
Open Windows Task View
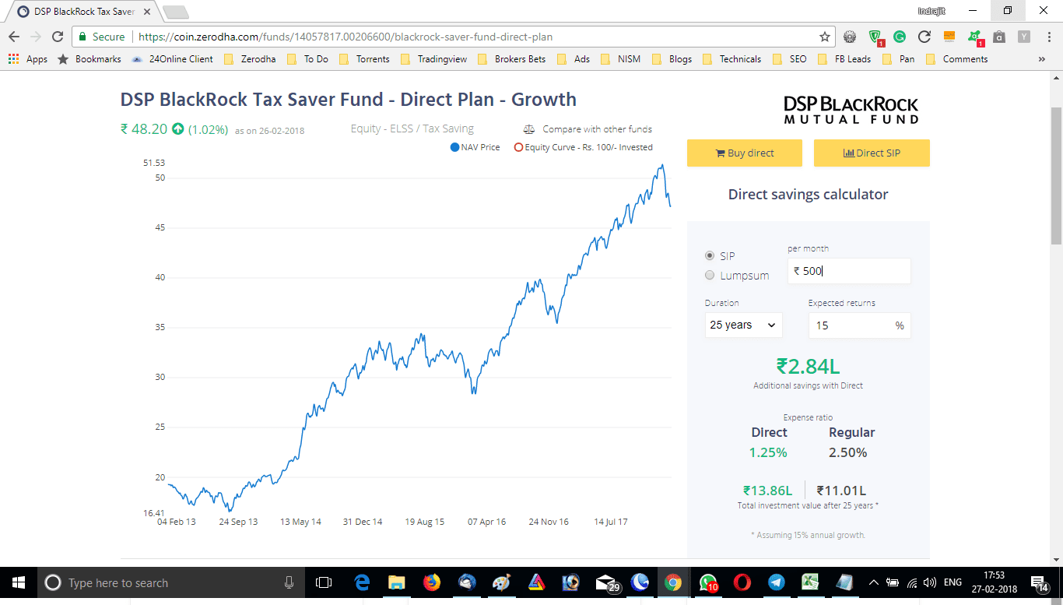[x=324, y=582]
